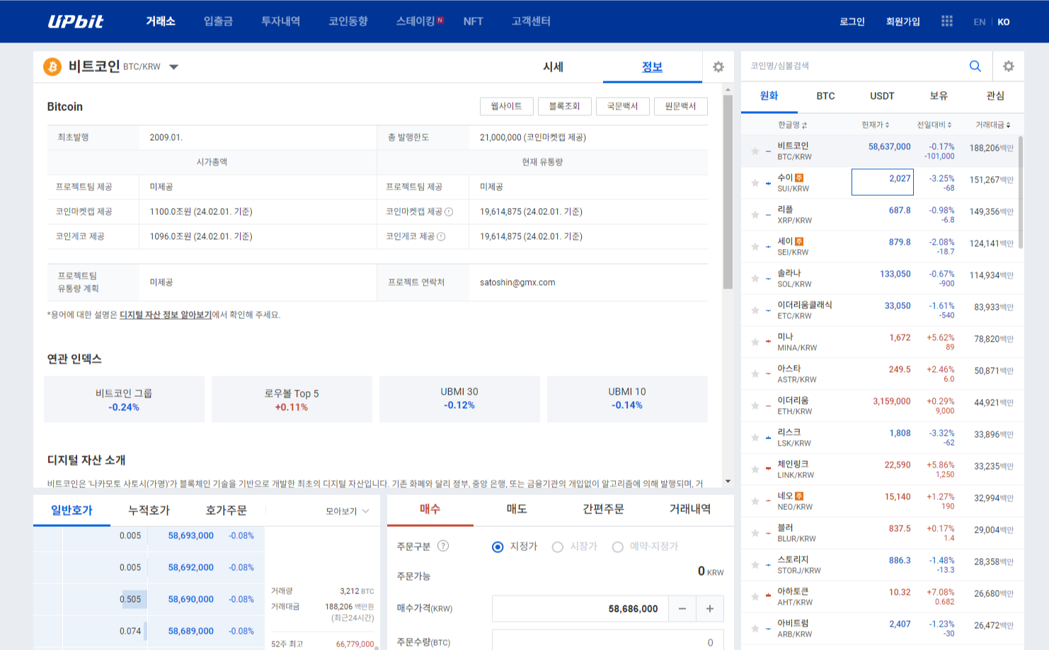Select the BTC market tab
The width and height of the screenshot is (1049, 650).
tap(825, 96)
